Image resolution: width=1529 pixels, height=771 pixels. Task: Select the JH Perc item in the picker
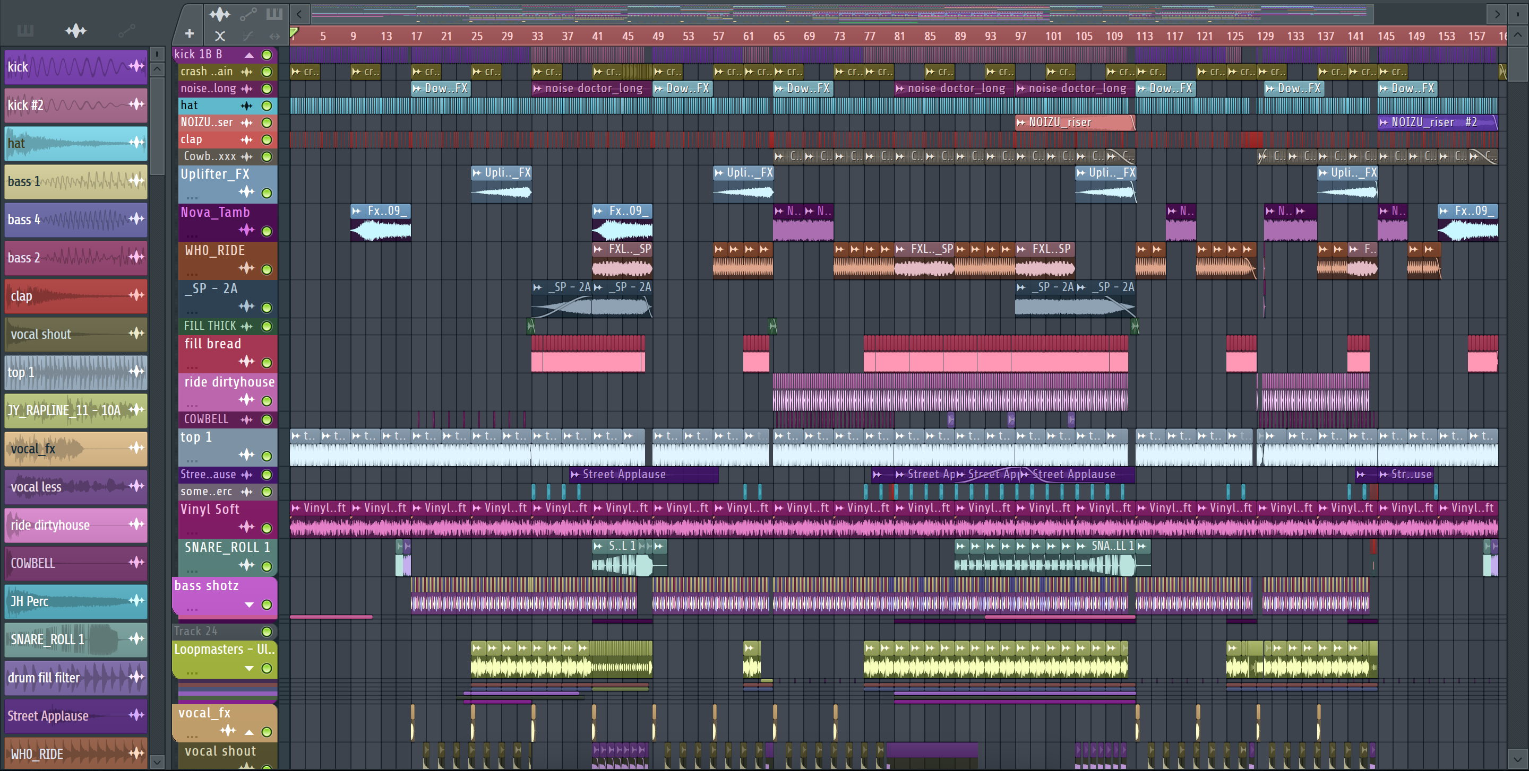76,601
